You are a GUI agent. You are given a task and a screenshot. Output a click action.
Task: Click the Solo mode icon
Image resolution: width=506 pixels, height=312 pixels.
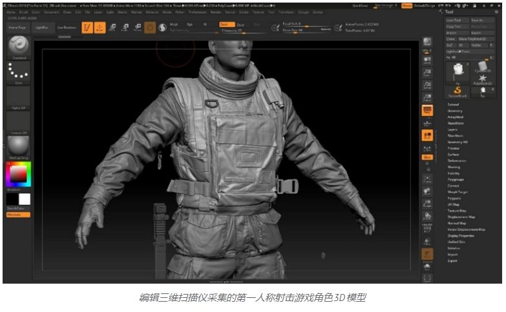point(427,267)
